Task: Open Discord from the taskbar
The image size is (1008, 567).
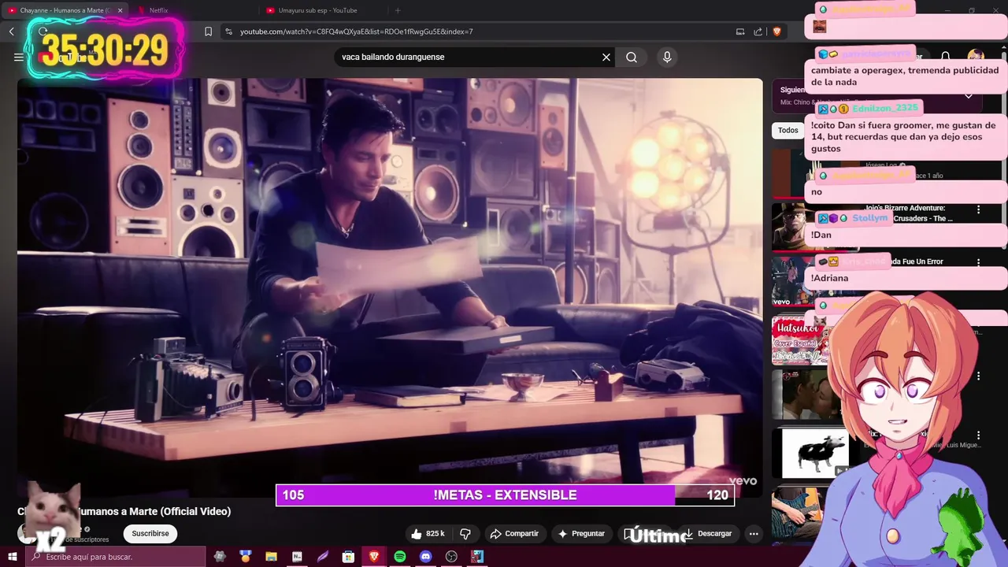Action: point(426,557)
